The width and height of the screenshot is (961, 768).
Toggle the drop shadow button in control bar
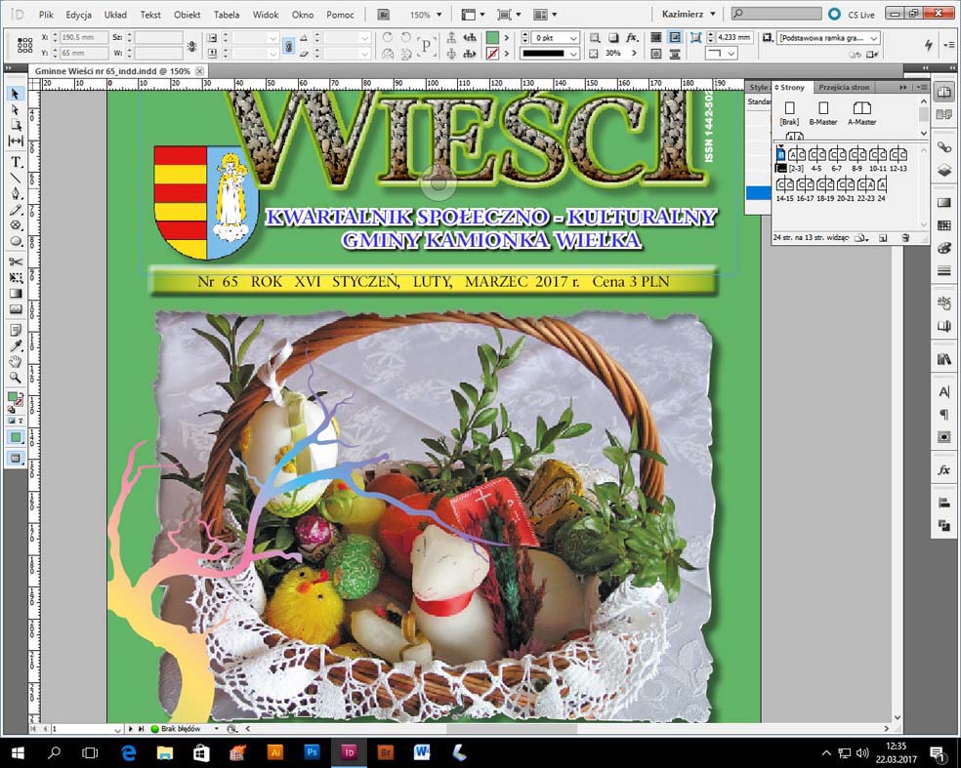coord(613,38)
